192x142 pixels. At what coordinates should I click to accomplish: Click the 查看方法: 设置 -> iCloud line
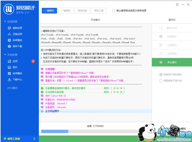(84, 81)
